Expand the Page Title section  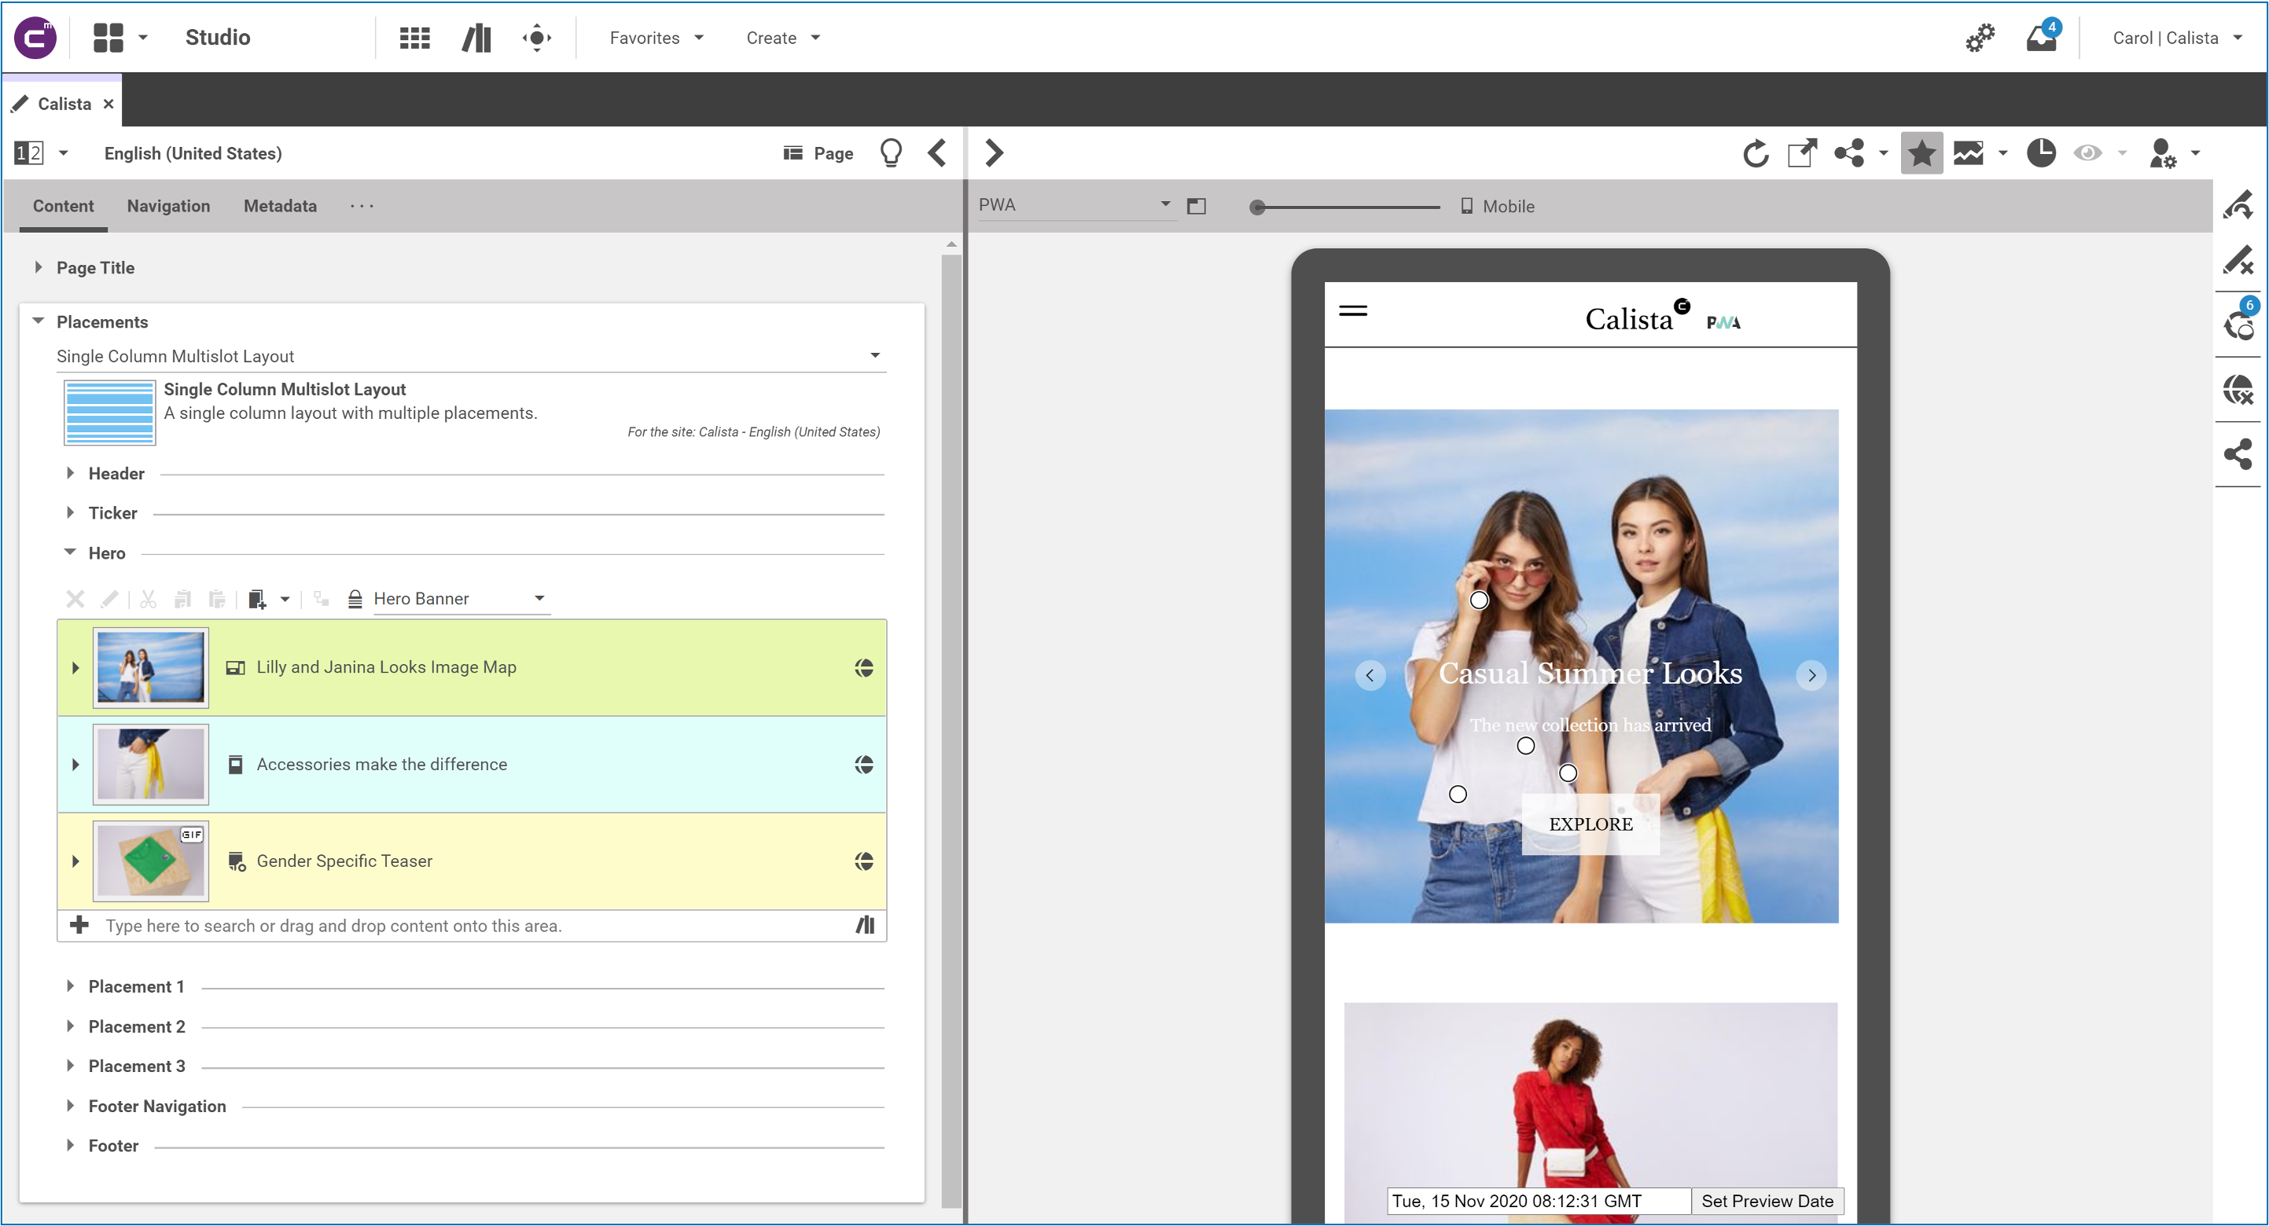coord(38,267)
